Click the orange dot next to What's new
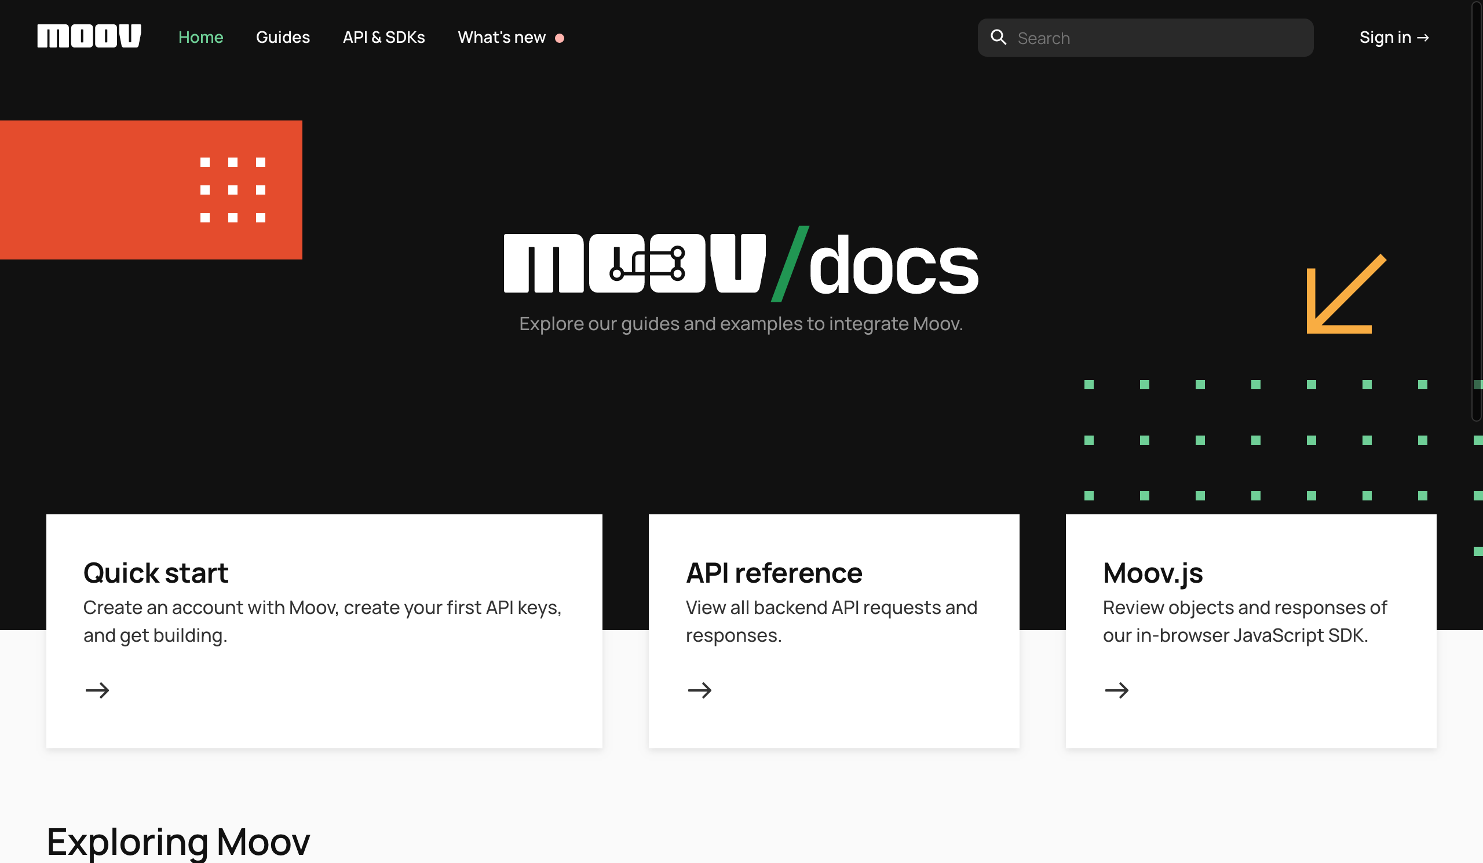 pos(563,38)
